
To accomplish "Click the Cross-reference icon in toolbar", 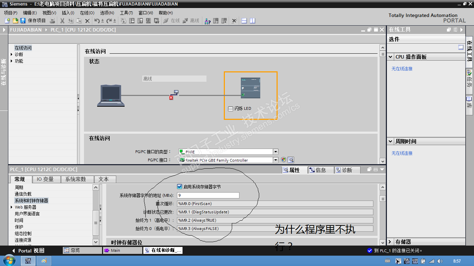I will pyautogui.click(x=234, y=21).
